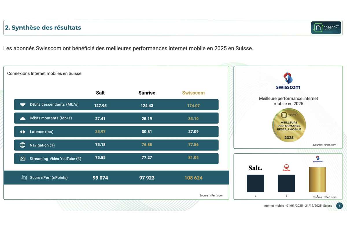Select the gold Swisscom column header
347x228 pixels.
point(193,93)
